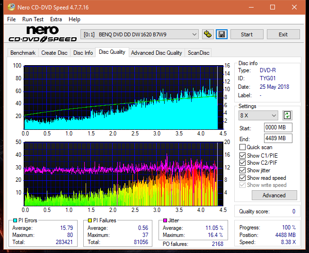
Task: Click the PI Failures maximum 37
Action: pos(145,235)
